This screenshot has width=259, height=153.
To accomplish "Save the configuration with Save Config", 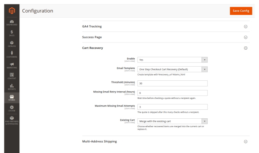I will pos(241,11).
